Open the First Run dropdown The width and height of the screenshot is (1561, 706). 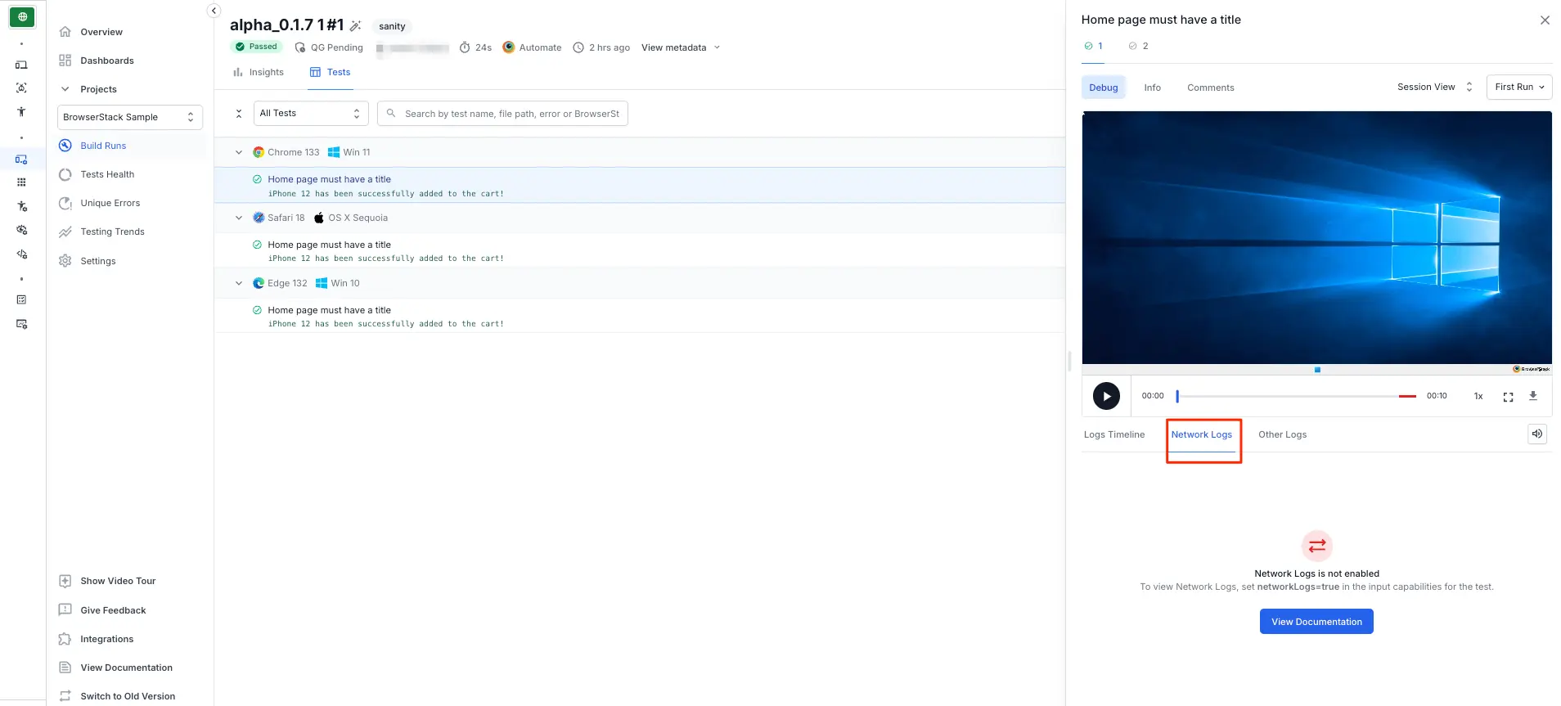tap(1518, 87)
